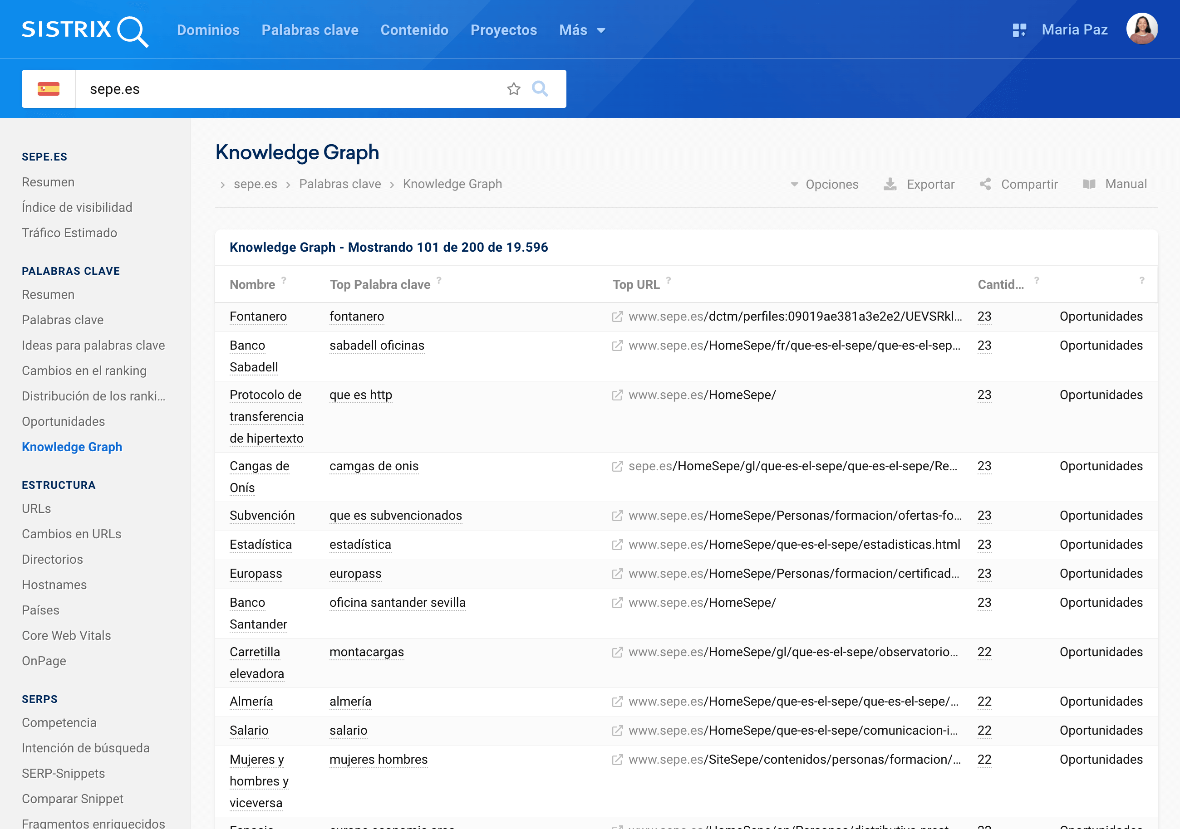
Task: Click the star favorite icon in search bar
Action: click(x=513, y=89)
